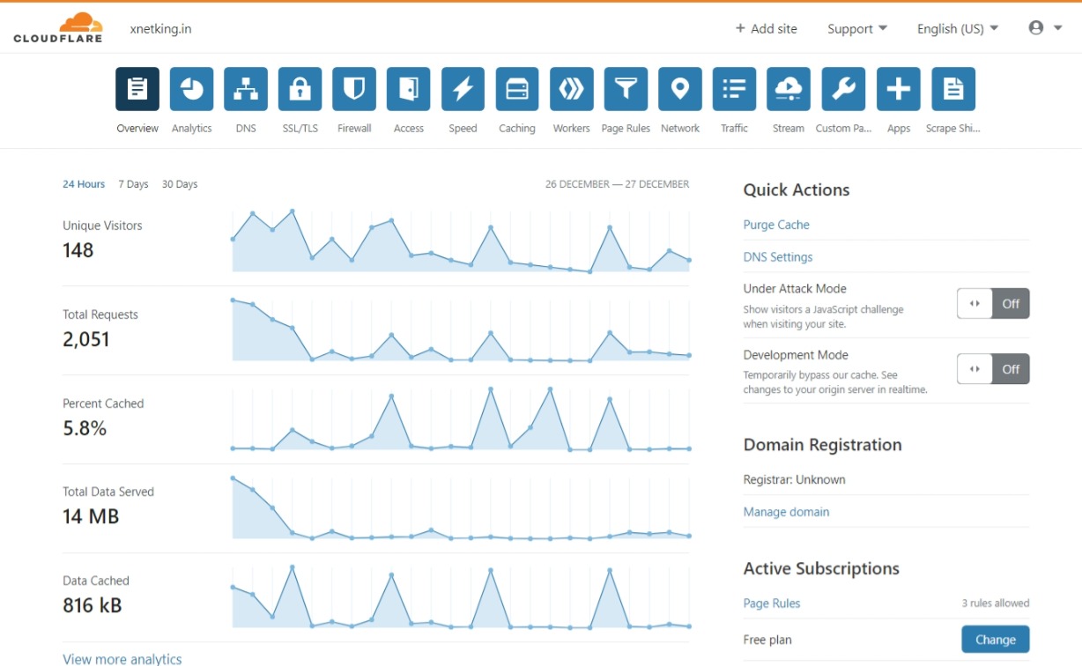Open the SSL/TLS padlock icon
The height and width of the screenshot is (666, 1082).
(x=300, y=89)
